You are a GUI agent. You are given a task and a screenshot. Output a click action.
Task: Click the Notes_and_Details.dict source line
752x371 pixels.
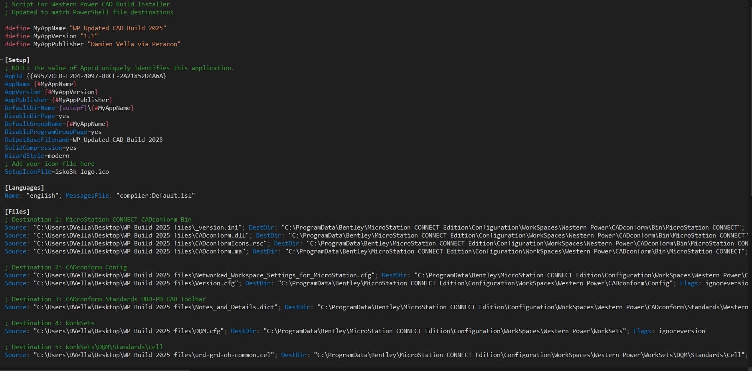pos(156,307)
